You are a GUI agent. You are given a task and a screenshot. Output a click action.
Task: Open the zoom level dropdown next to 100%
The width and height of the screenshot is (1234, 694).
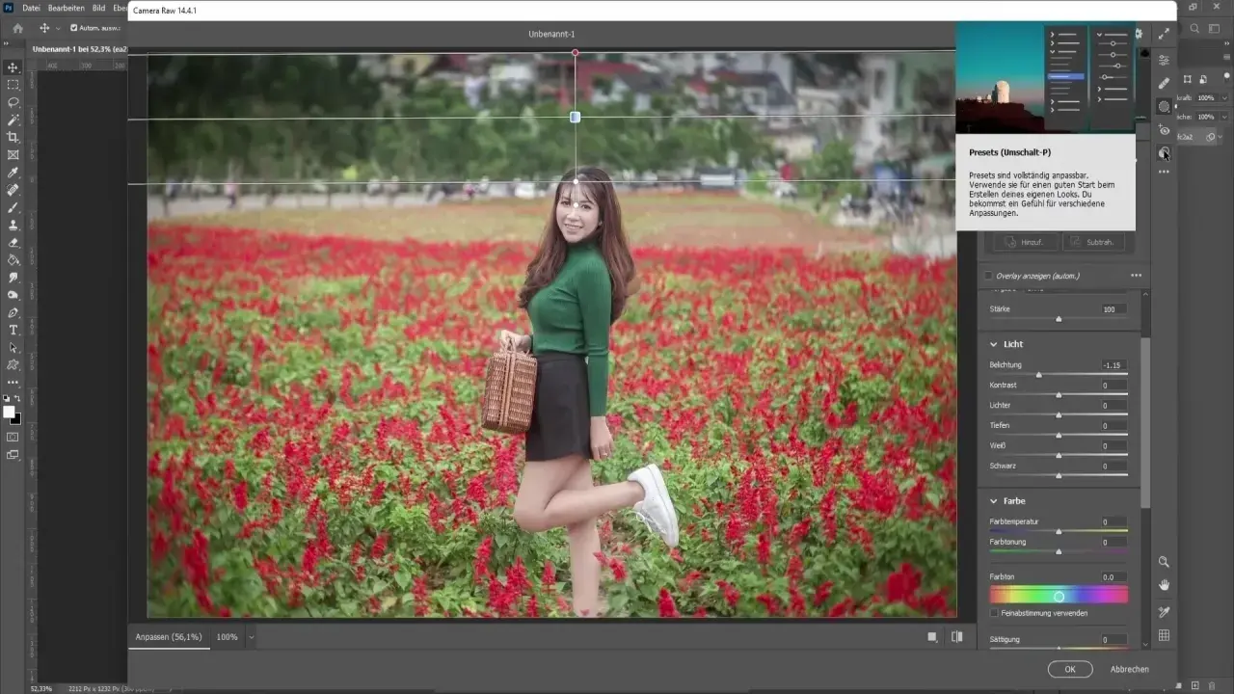click(252, 637)
